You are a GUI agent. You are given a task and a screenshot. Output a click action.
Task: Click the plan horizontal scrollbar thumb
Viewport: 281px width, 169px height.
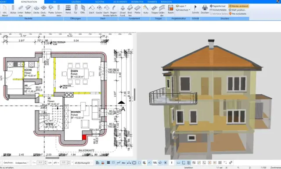(52, 158)
